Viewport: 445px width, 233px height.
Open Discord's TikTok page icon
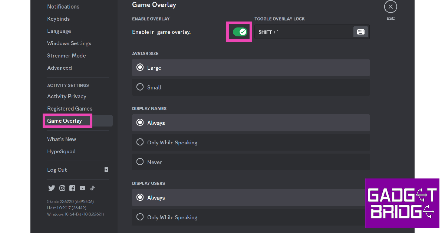pyautogui.click(x=92, y=188)
